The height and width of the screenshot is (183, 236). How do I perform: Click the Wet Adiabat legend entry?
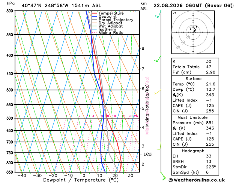107,26
